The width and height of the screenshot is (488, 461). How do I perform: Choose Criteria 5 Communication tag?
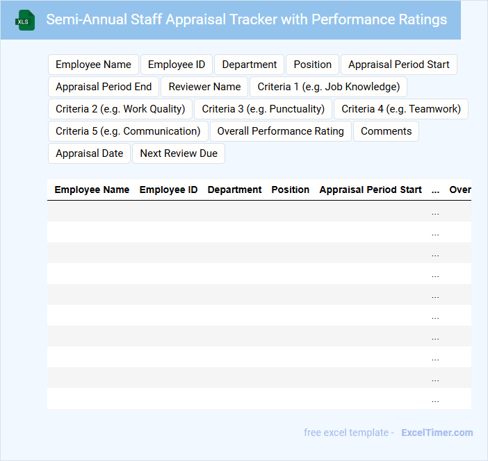pos(128,131)
